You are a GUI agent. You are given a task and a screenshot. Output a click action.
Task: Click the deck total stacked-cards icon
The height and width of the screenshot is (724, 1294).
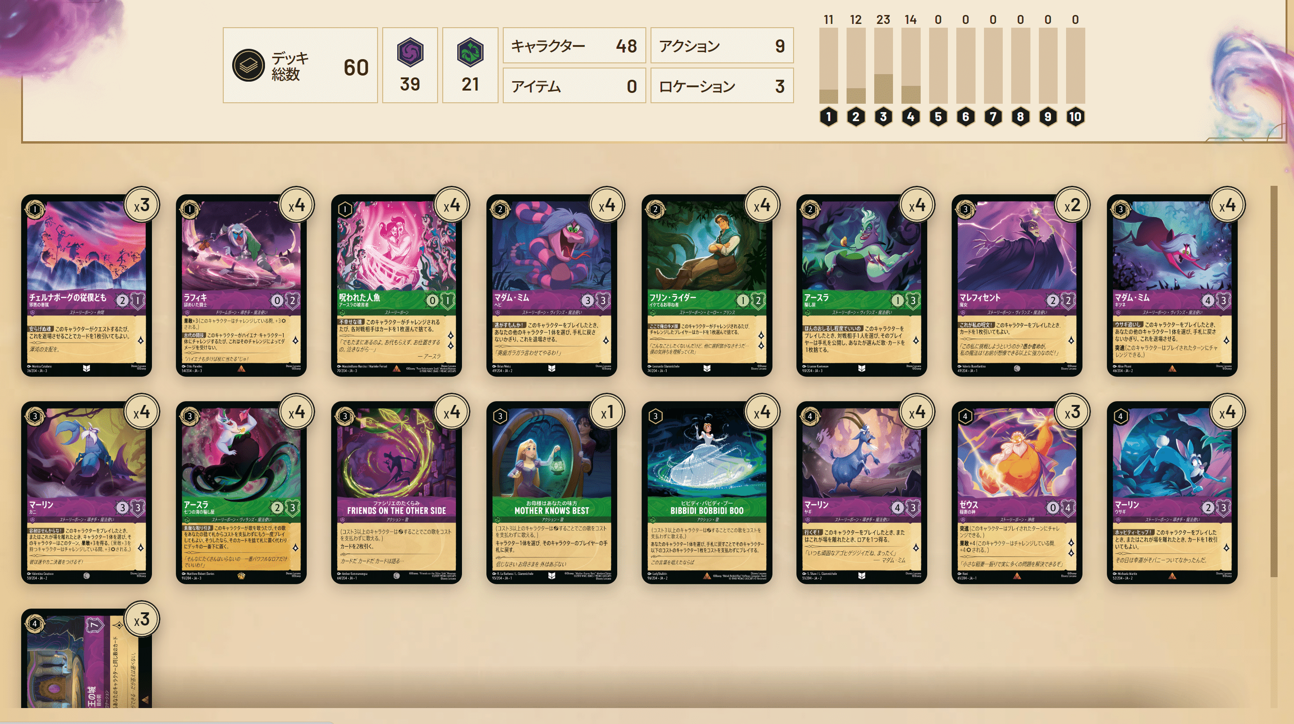(x=248, y=65)
